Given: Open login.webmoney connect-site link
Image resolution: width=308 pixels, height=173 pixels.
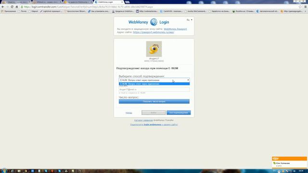Looking at the screenshot, I should point(154,124).
